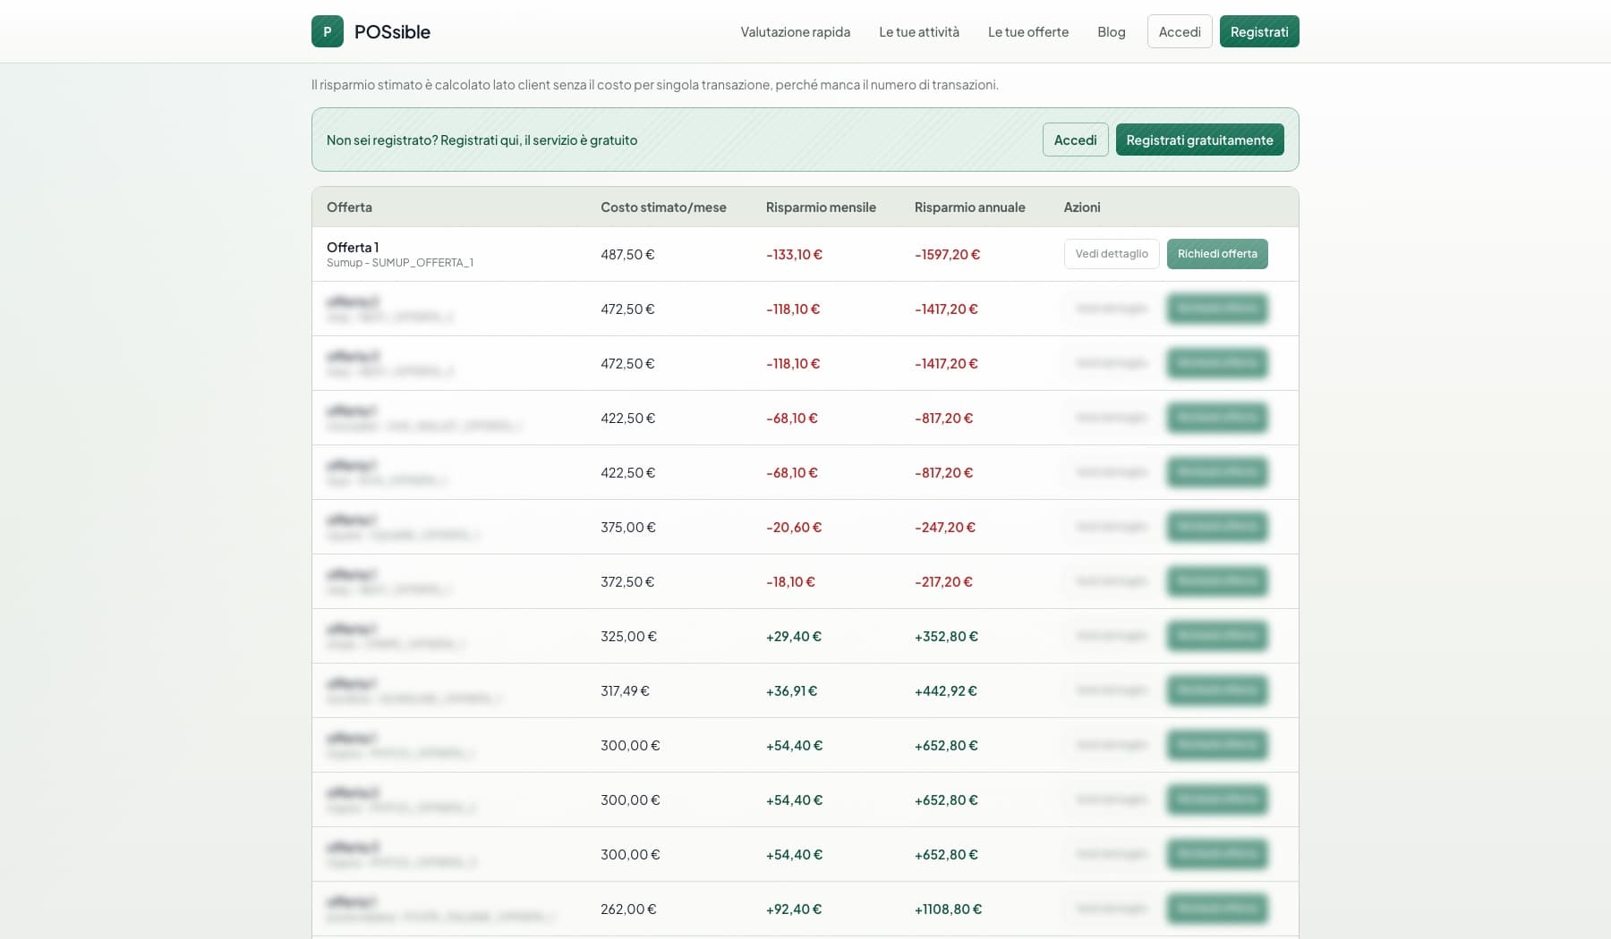Click the Azioni column header
The image size is (1611, 939).
pos(1082,207)
